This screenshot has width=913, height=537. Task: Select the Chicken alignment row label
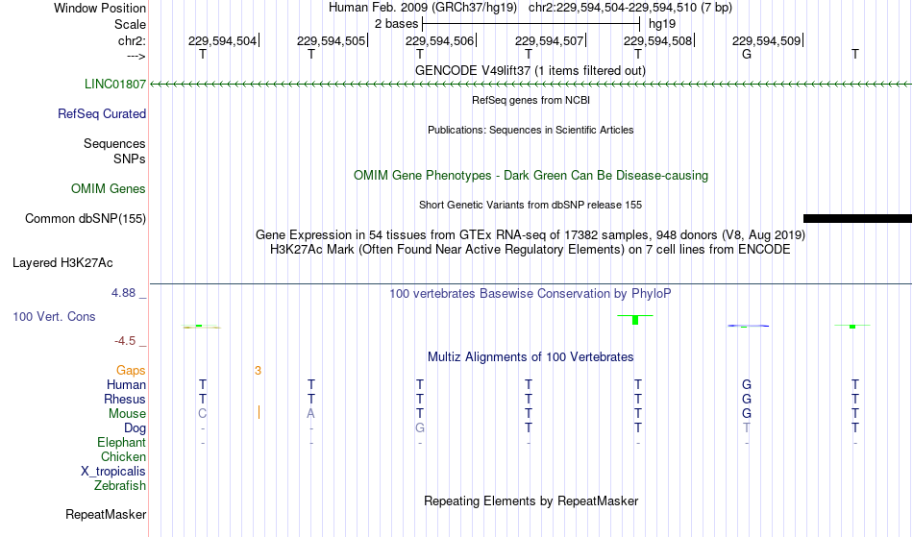click(x=123, y=456)
